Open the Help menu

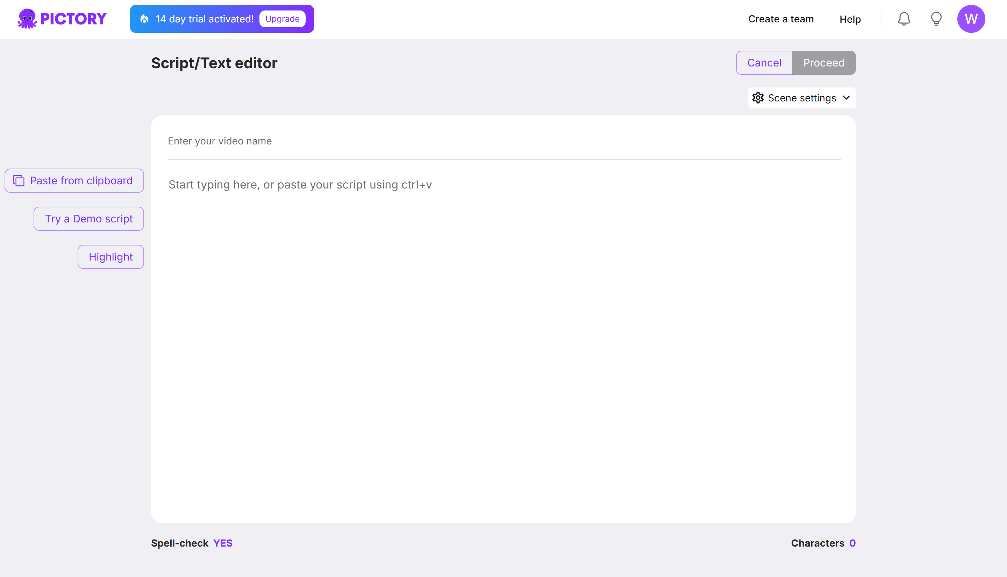(850, 19)
